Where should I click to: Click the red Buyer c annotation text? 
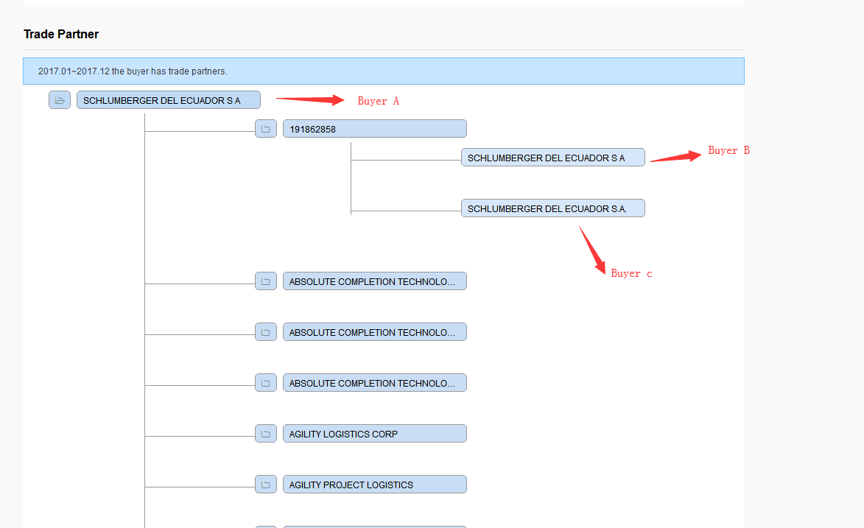click(x=631, y=273)
